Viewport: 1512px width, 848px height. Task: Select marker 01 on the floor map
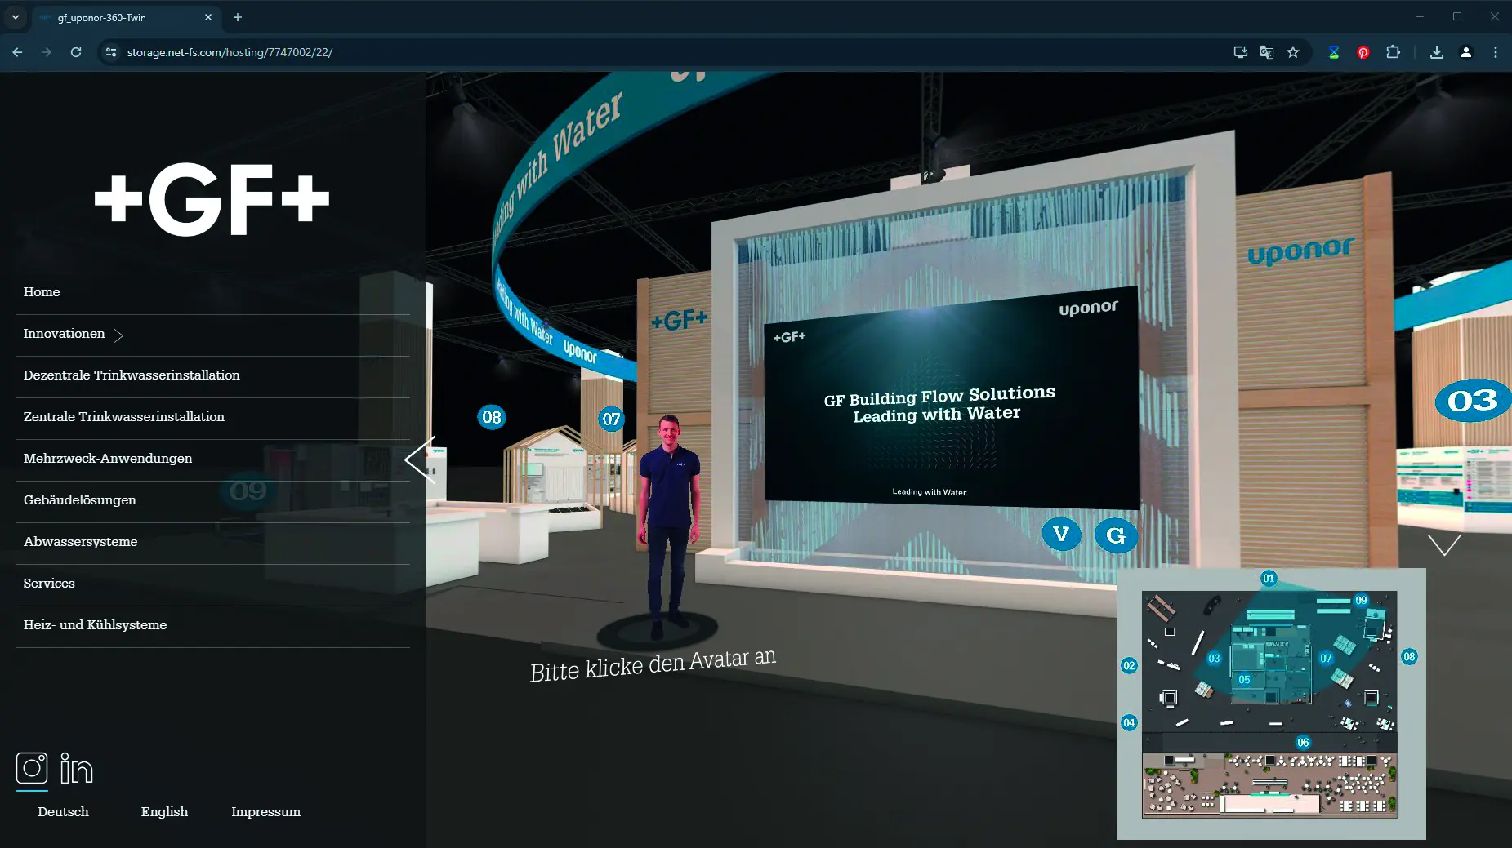pos(1269,579)
